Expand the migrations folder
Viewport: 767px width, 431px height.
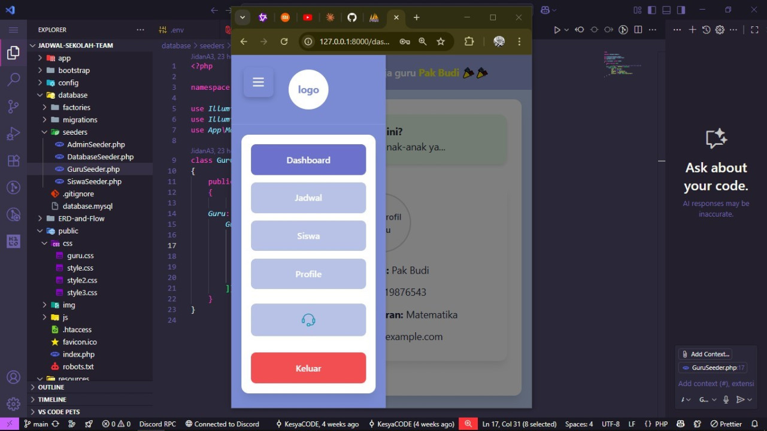point(80,120)
